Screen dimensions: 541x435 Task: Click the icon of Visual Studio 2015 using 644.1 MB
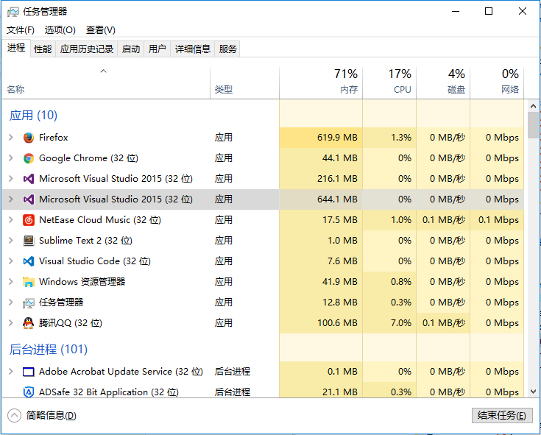[28, 199]
